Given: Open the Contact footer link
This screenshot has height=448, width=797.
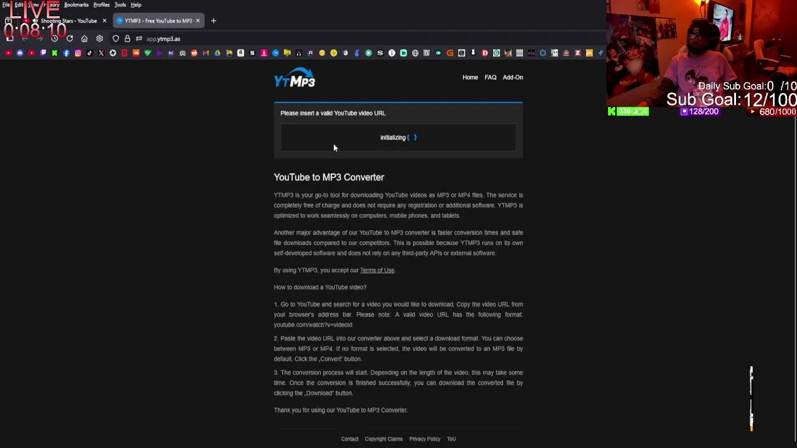Looking at the screenshot, I should click(x=350, y=439).
